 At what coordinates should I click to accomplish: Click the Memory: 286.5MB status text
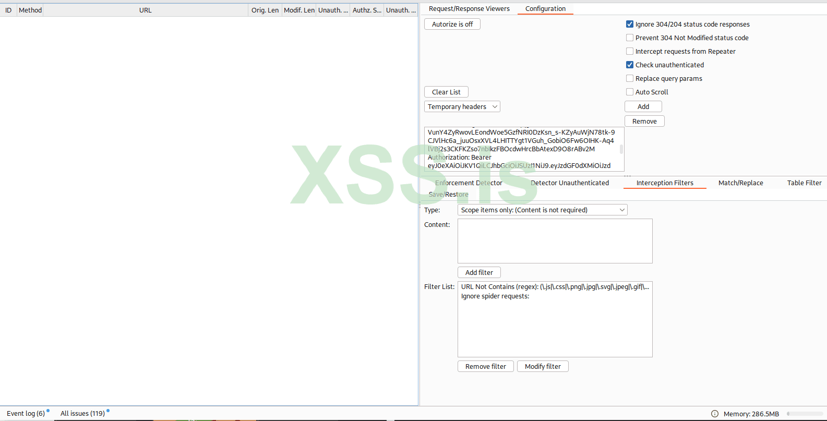pyautogui.click(x=751, y=414)
